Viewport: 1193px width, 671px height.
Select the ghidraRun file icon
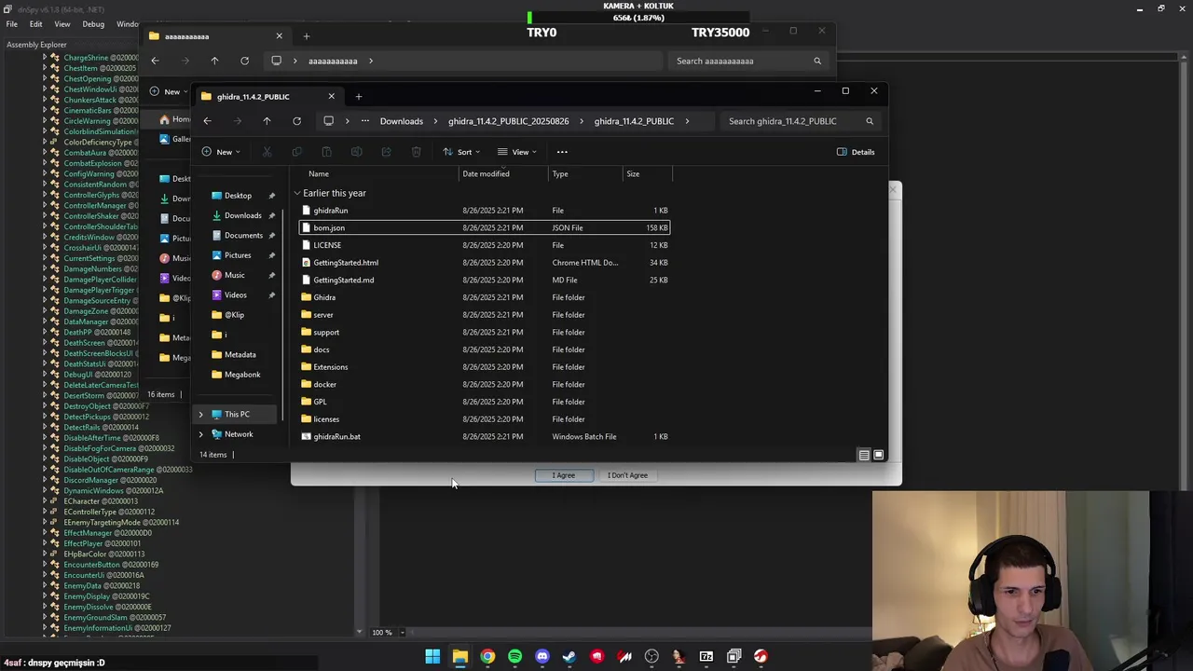point(306,211)
